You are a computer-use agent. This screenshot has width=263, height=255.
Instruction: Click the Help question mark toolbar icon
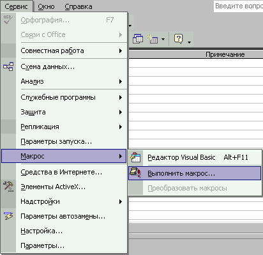[179, 39]
